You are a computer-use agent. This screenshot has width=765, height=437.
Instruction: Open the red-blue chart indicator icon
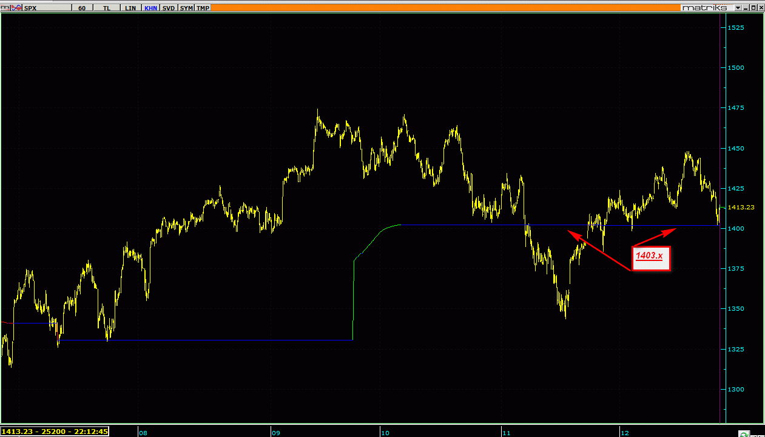click(x=16, y=8)
